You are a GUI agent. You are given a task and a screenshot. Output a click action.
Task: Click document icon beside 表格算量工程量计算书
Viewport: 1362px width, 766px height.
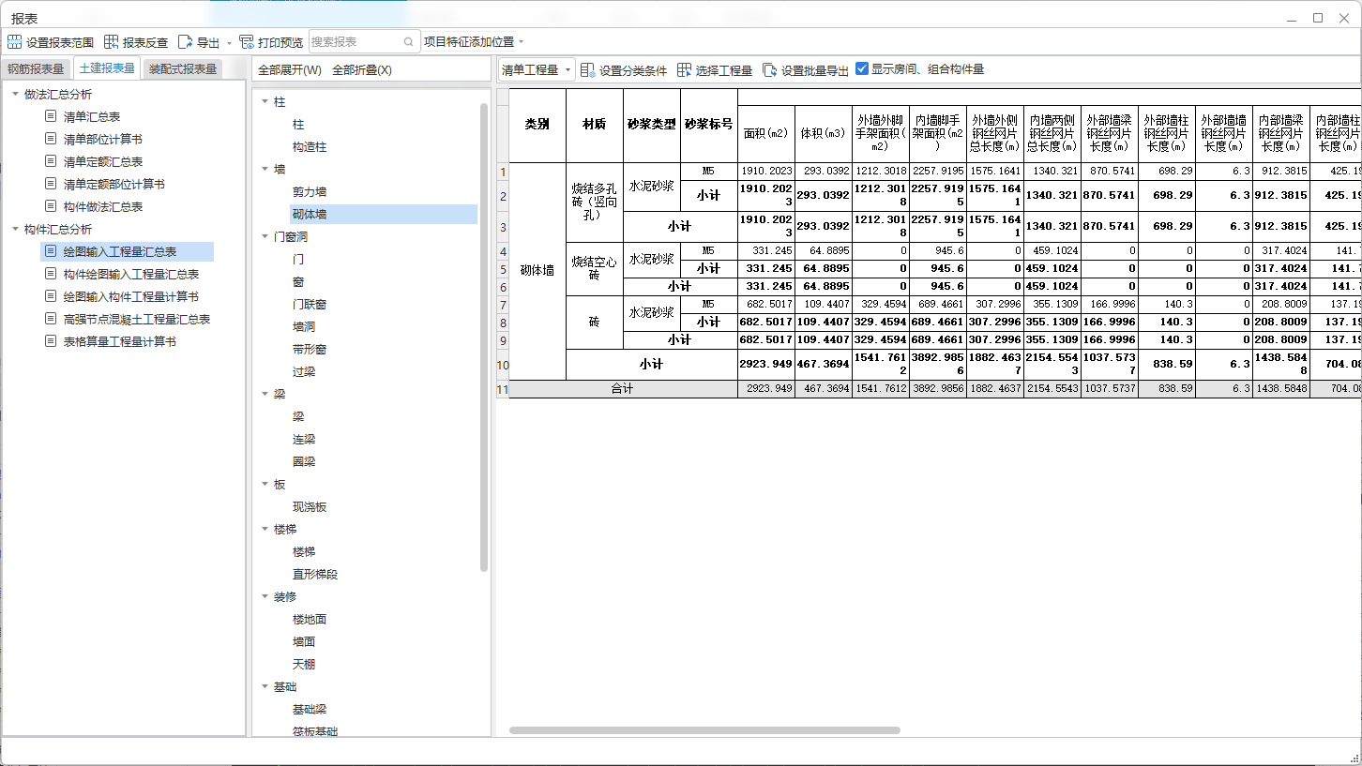51,341
